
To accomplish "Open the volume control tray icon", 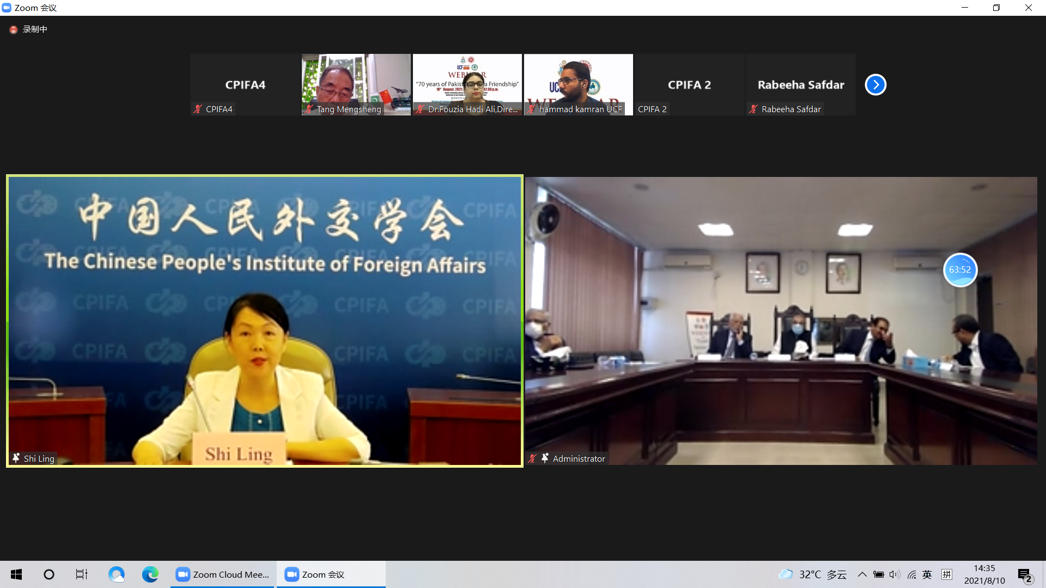I will click(895, 574).
